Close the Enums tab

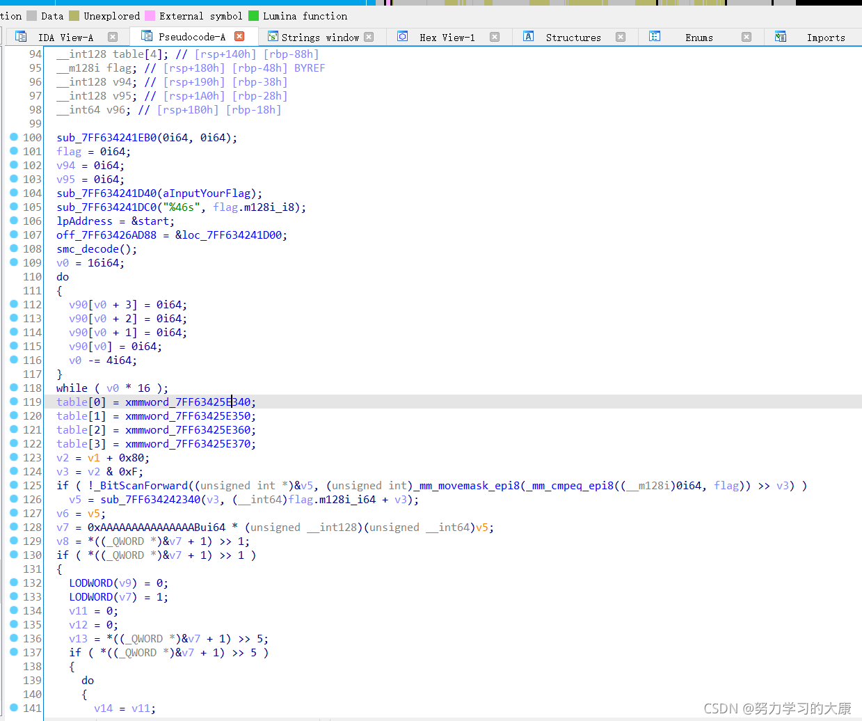pos(747,37)
